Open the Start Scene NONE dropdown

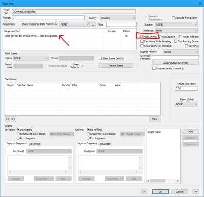pyautogui.click(x=31, y=58)
